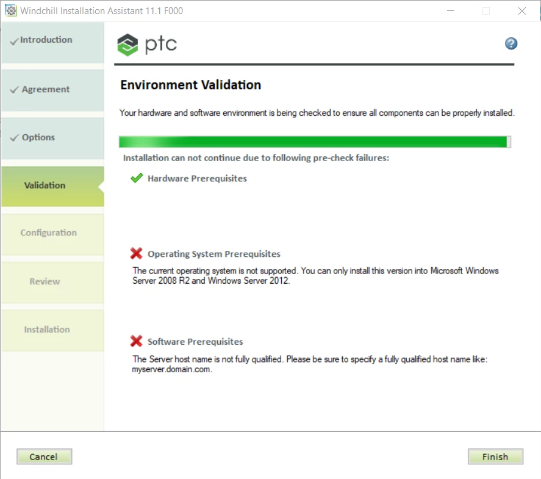Go to the Options step
The height and width of the screenshot is (479, 541).
coord(52,139)
